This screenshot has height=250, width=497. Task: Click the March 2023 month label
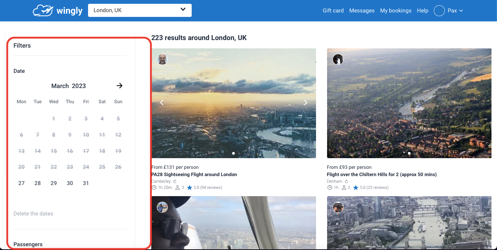coord(68,86)
